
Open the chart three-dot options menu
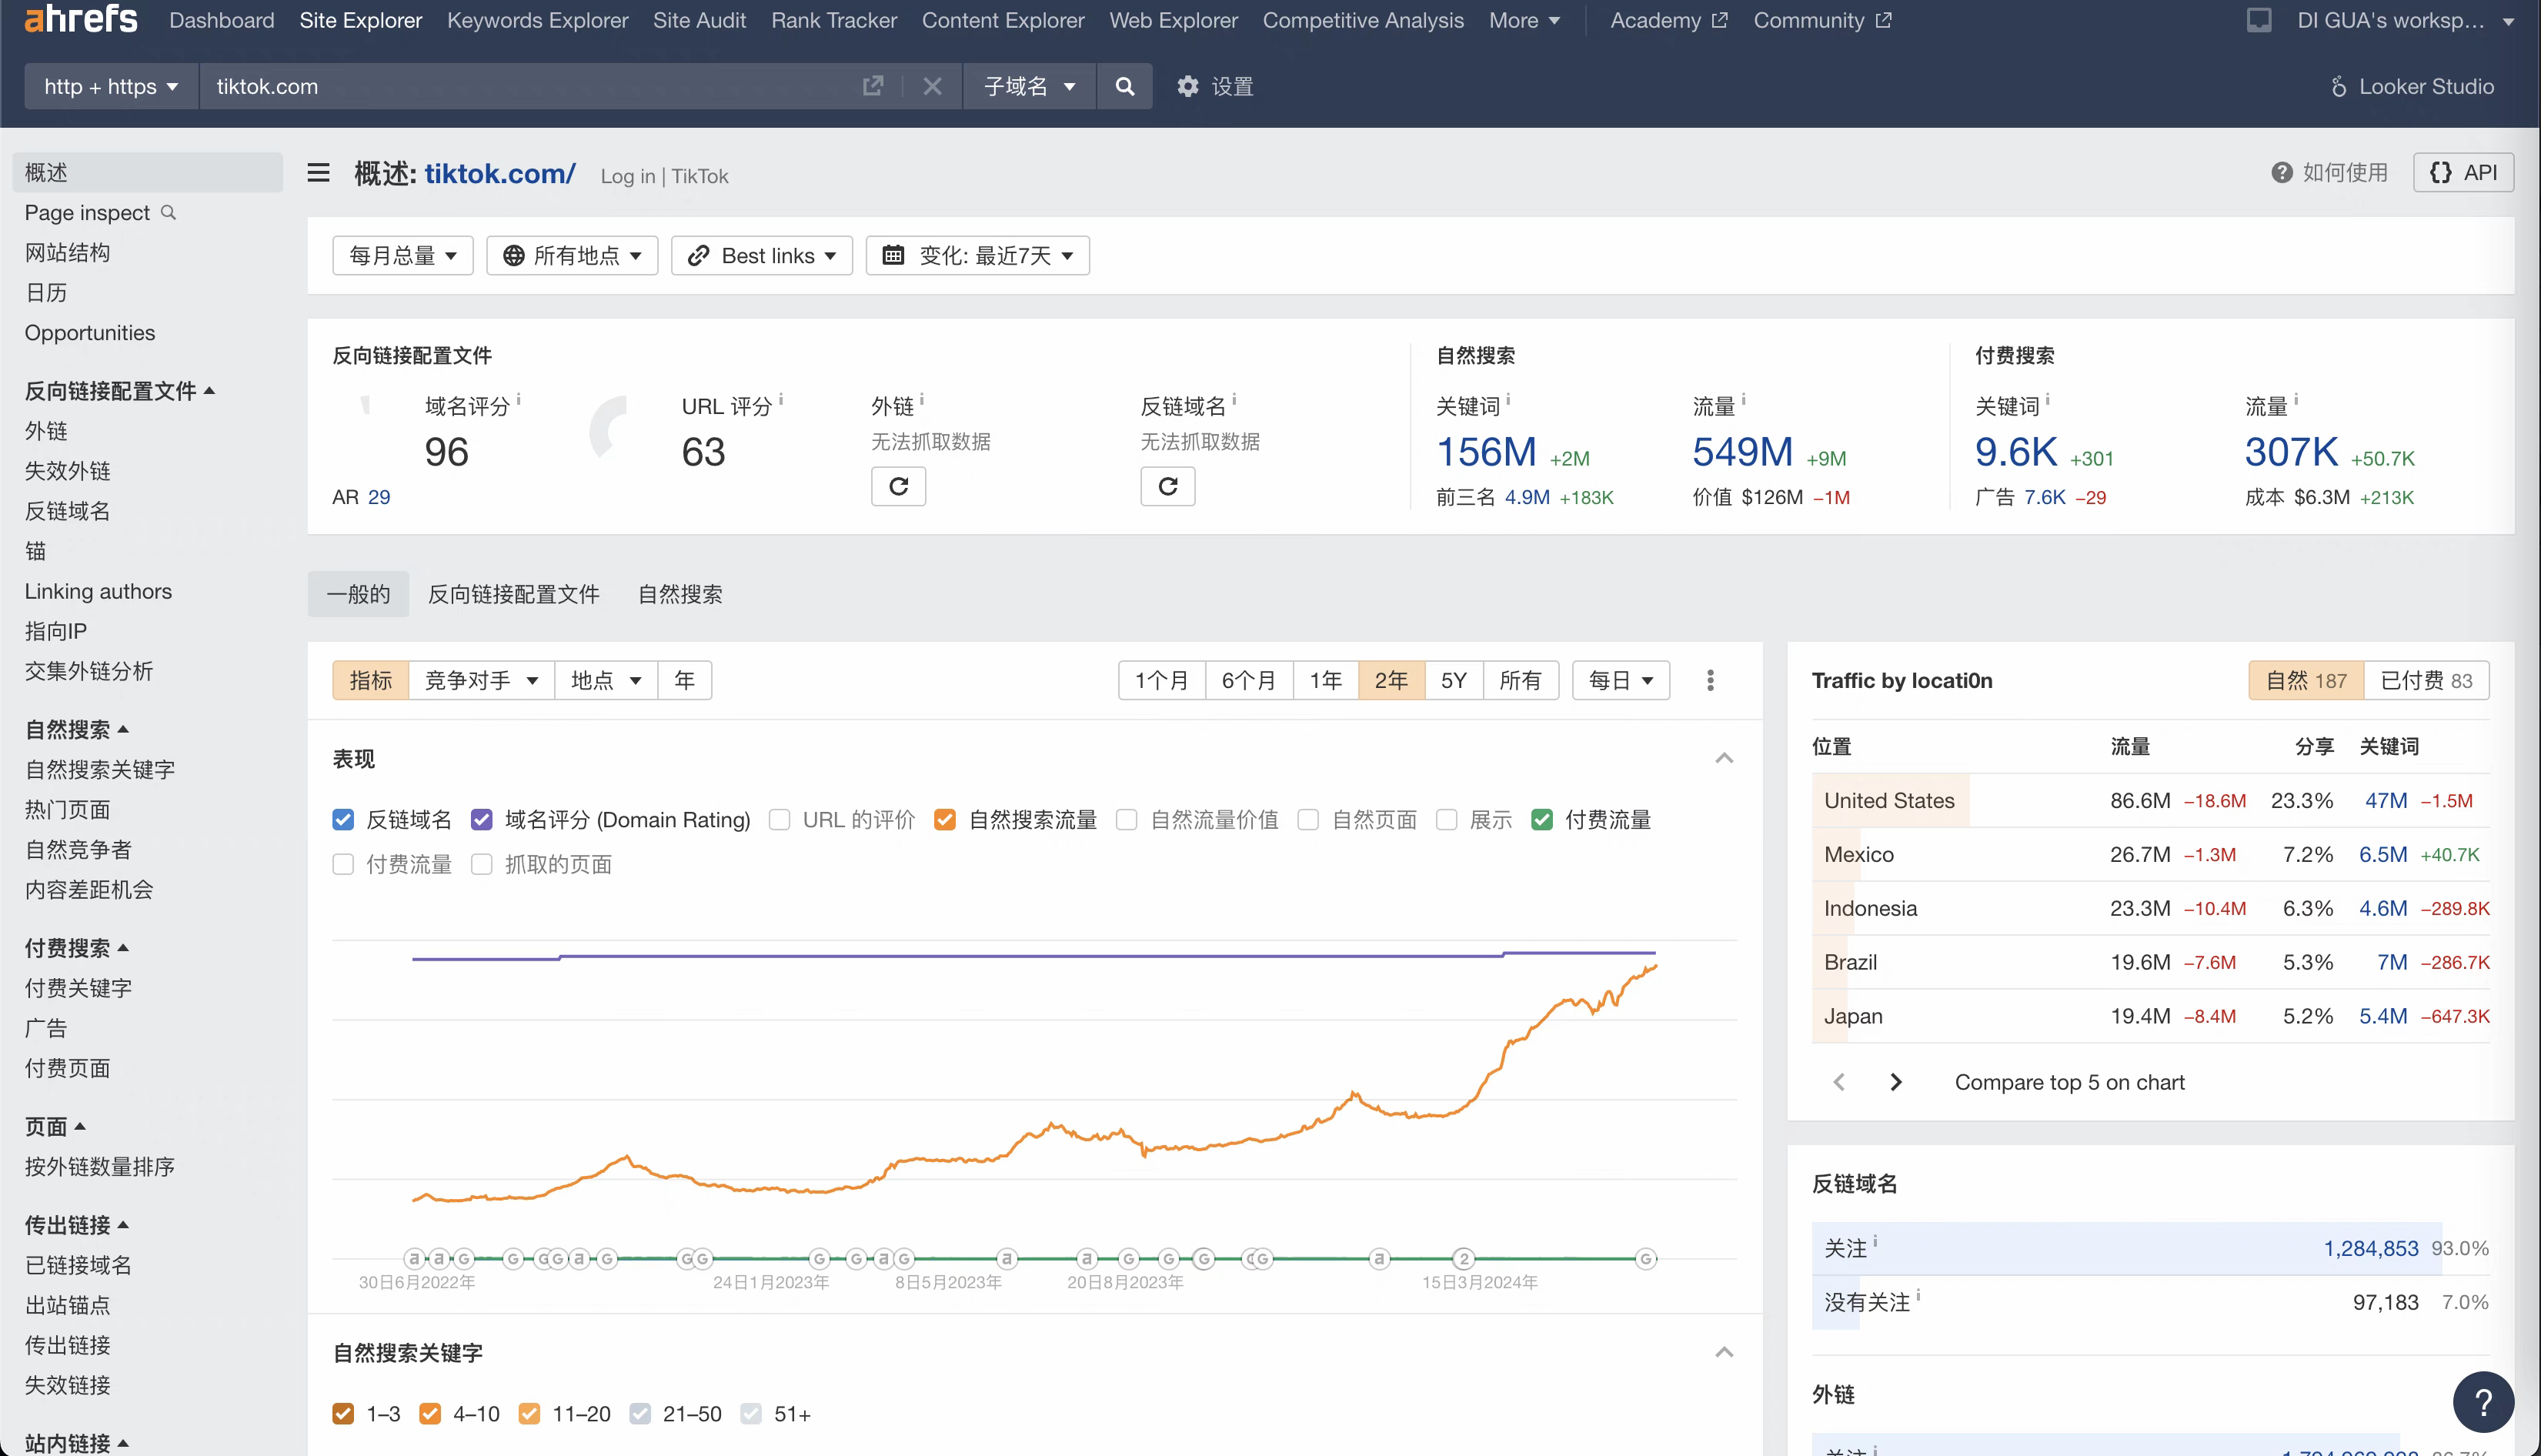click(1710, 680)
